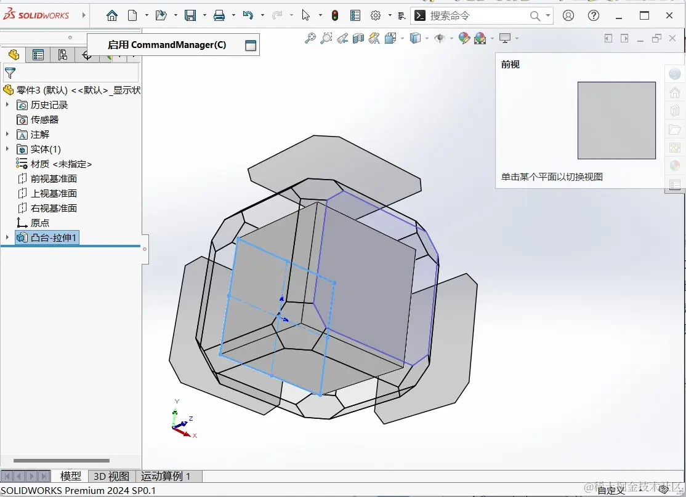Screen dimensions: 686x497
Task: Open View Palette in task pane
Action: 675,148
